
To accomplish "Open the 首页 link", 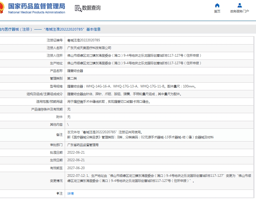I will point(217,11).
